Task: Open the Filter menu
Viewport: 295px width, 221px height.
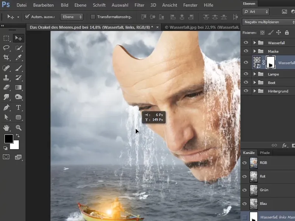Action: [x=139, y=5]
